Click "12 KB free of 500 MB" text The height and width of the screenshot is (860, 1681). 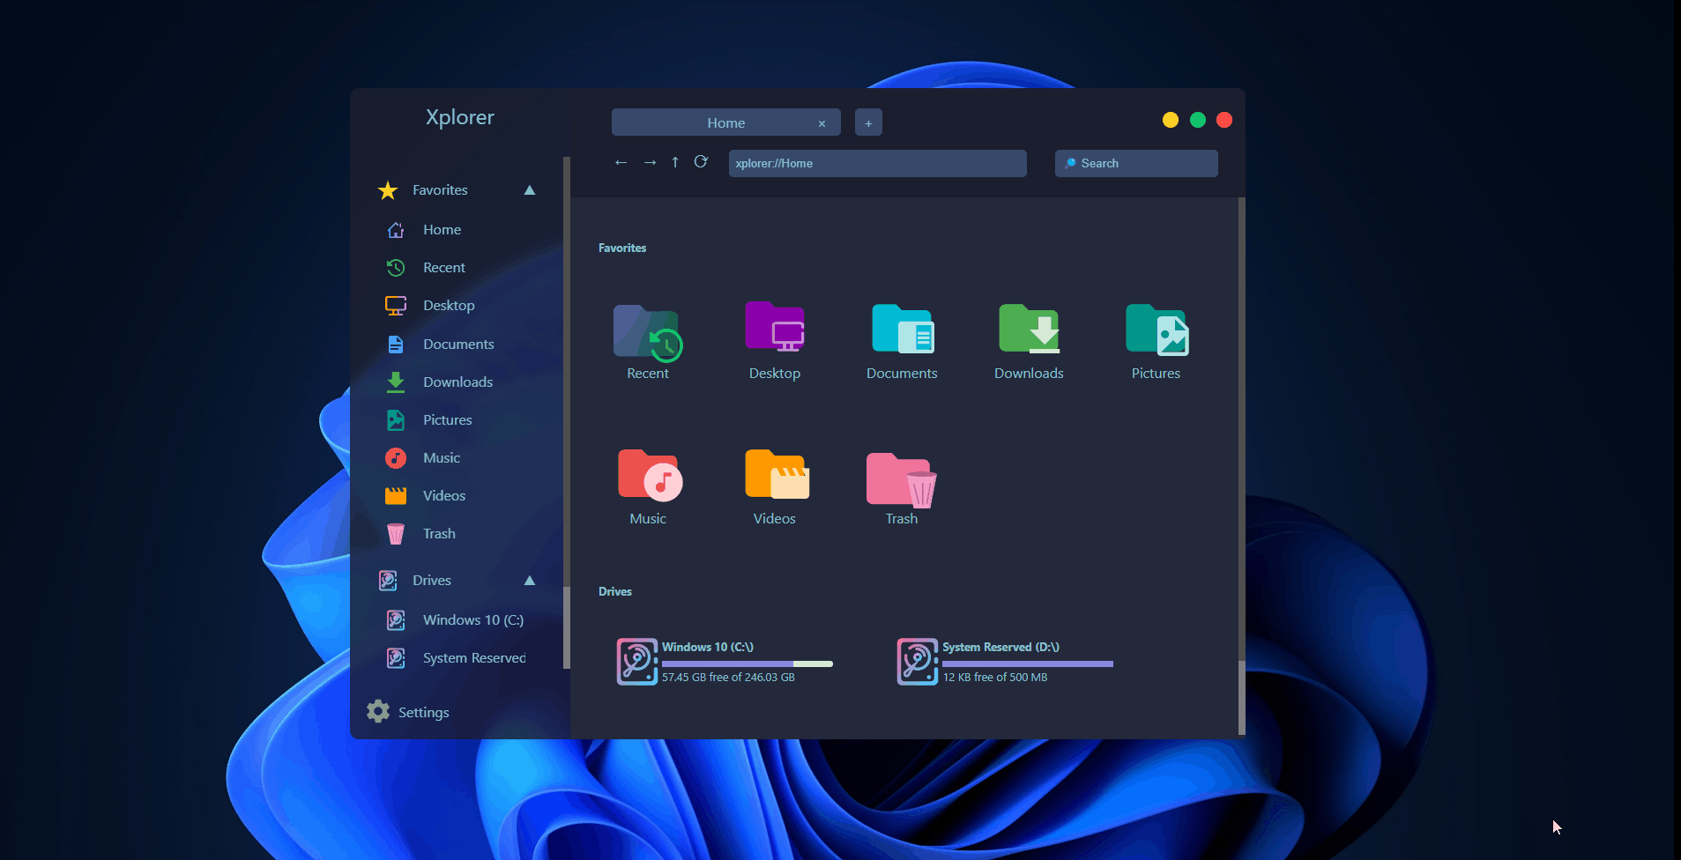[995, 678]
